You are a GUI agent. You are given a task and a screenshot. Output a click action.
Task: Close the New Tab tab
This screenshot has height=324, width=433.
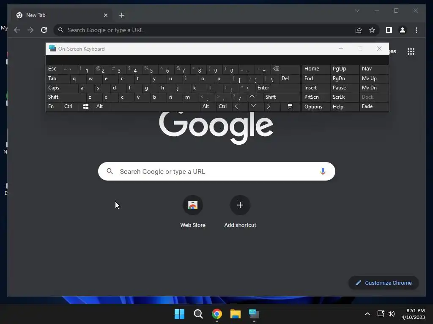pyautogui.click(x=105, y=15)
